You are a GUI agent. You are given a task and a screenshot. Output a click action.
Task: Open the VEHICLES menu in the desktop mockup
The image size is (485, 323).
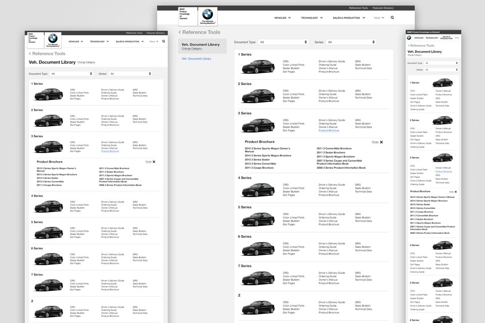[282, 18]
